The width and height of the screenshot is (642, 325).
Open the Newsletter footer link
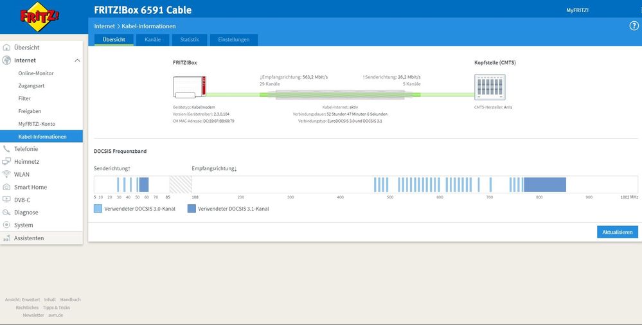click(33, 315)
